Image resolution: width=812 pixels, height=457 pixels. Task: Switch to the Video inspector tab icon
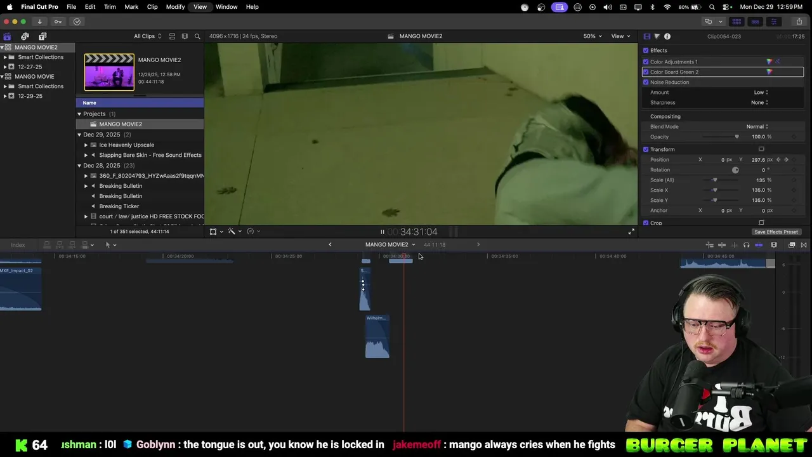[646, 36]
